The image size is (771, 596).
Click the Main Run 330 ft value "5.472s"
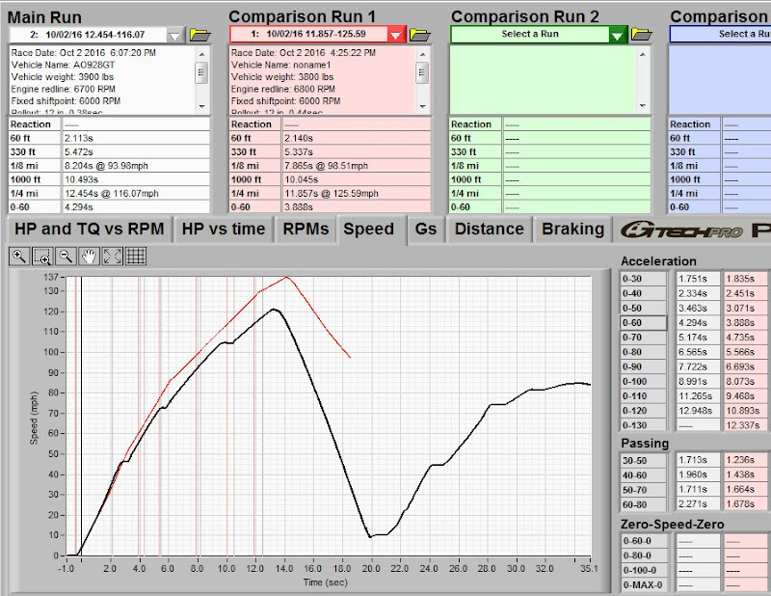point(79,152)
